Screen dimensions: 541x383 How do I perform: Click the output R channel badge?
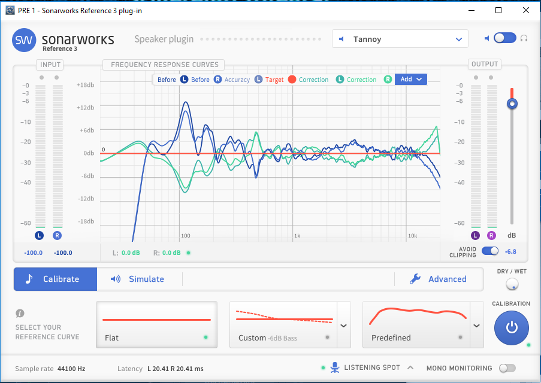pos(491,235)
